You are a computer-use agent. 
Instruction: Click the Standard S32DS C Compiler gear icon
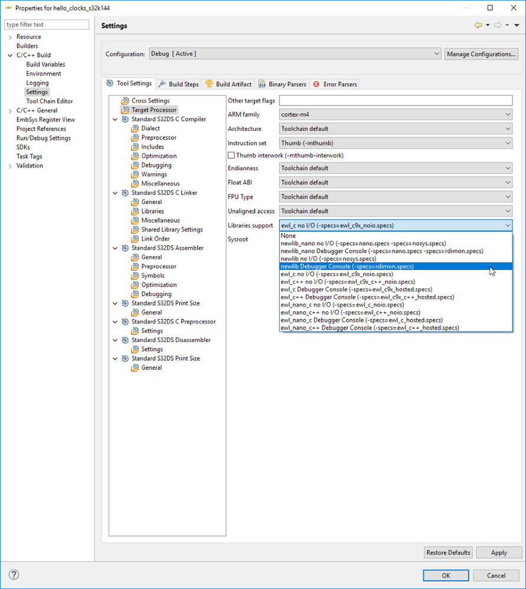coord(125,119)
